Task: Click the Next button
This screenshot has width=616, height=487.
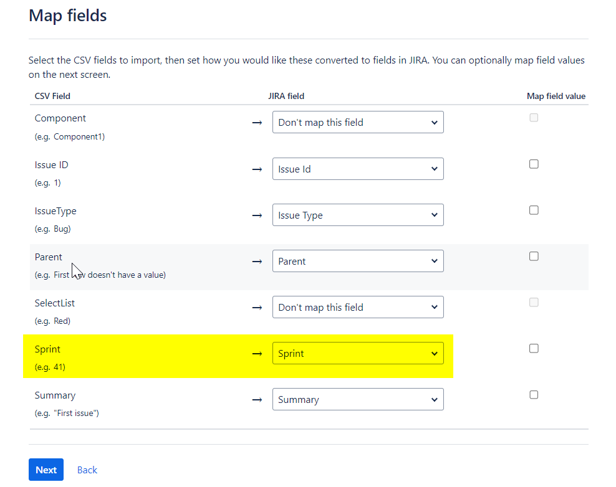Action: click(46, 470)
